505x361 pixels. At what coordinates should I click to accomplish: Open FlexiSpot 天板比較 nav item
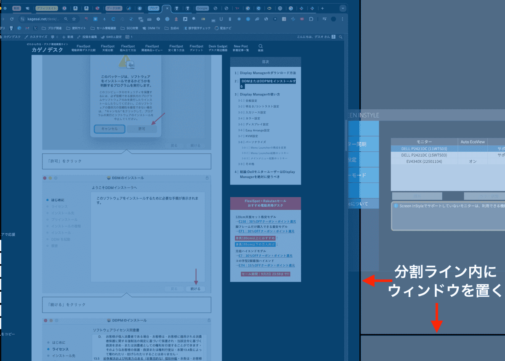pyautogui.click(x=108, y=48)
